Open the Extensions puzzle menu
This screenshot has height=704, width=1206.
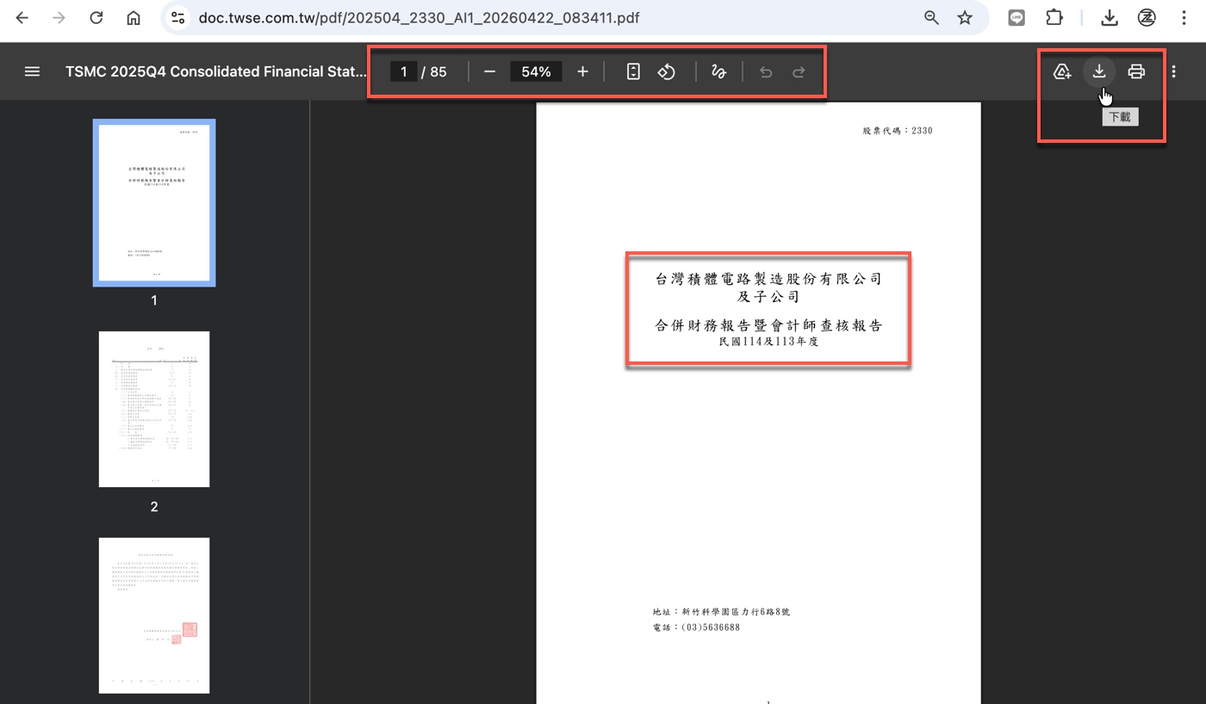pyautogui.click(x=1054, y=17)
